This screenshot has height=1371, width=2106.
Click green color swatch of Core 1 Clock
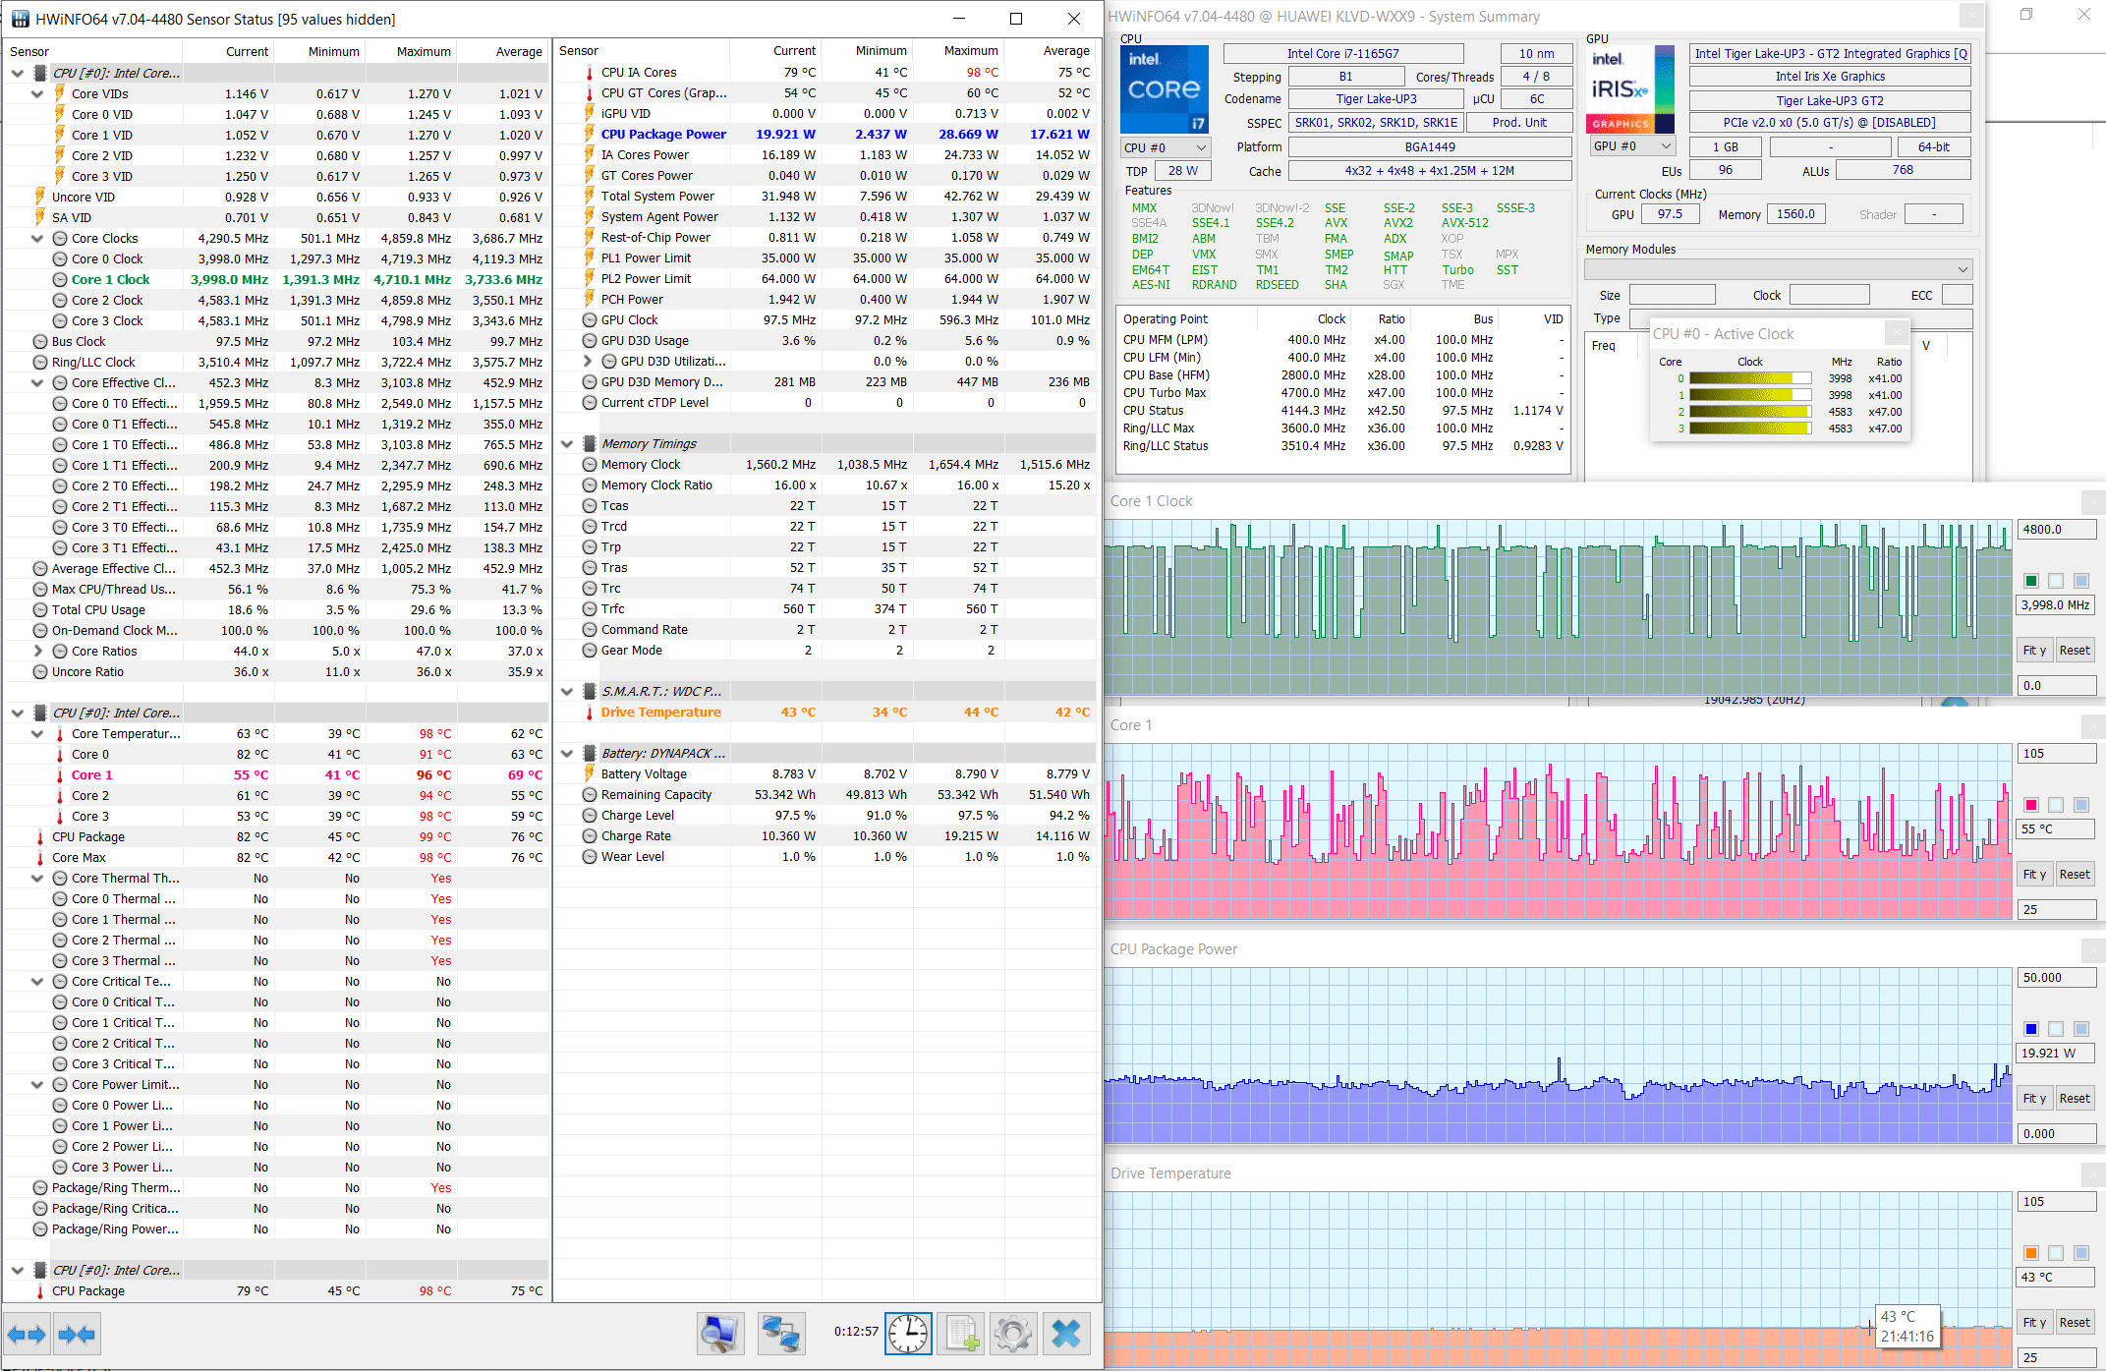coord(2031,581)
